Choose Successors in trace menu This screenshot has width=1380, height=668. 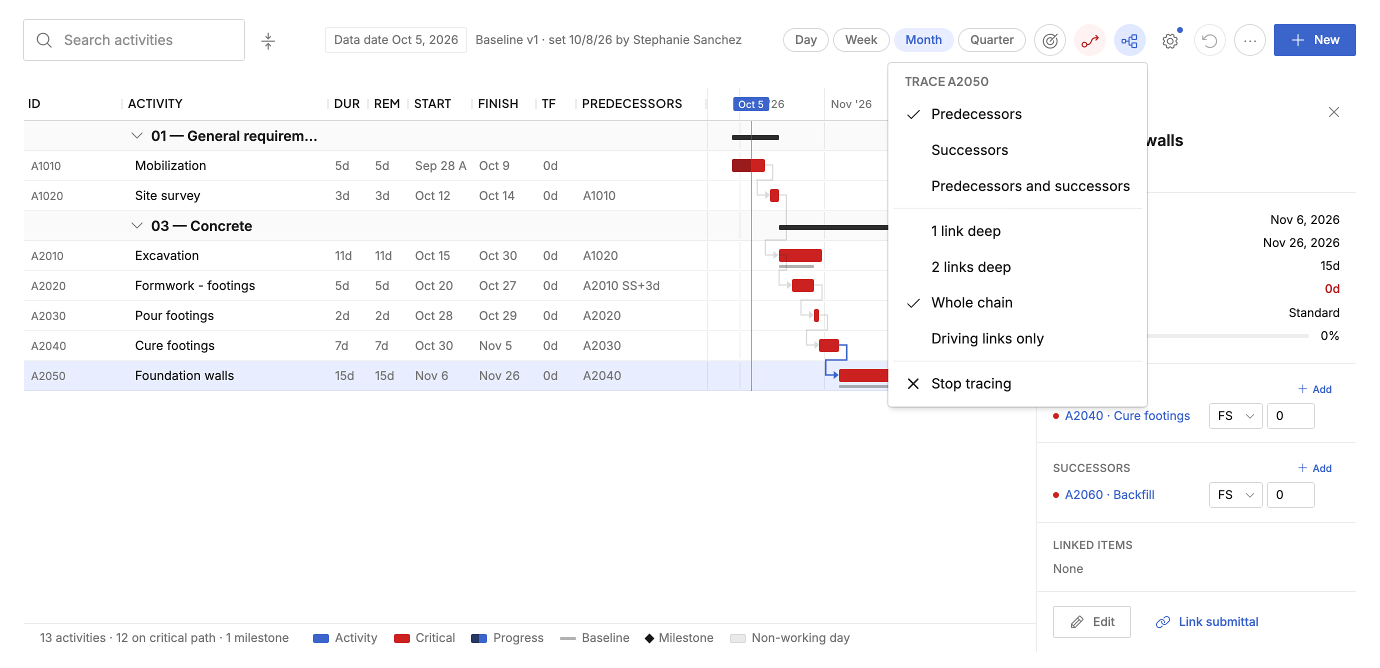point(1017,150)
